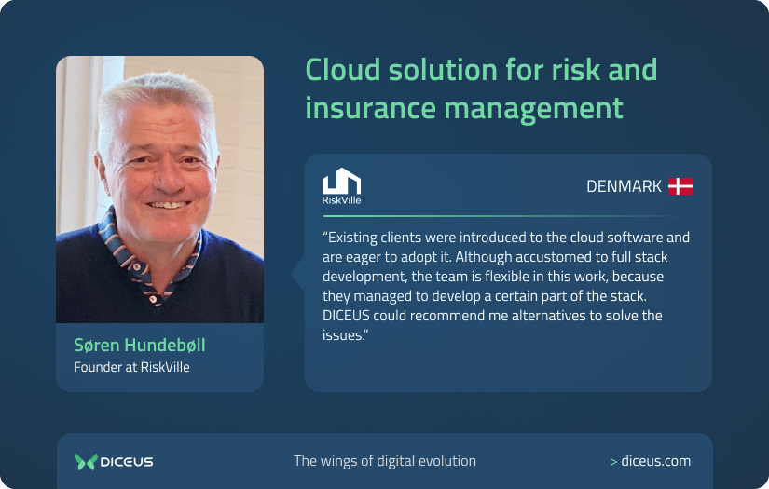Click the second headline line insurance management
The width and height of the screenshot is (769, 489).
pos(464,108)
